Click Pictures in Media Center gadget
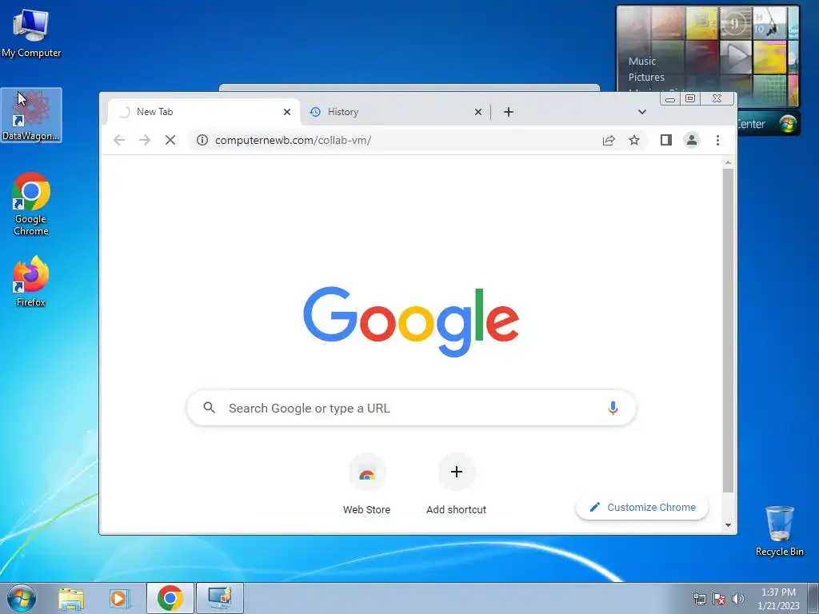 (646, 78)
